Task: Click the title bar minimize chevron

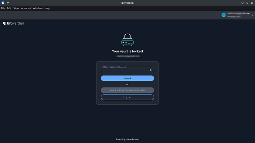Action: click(x=242, y=3)
